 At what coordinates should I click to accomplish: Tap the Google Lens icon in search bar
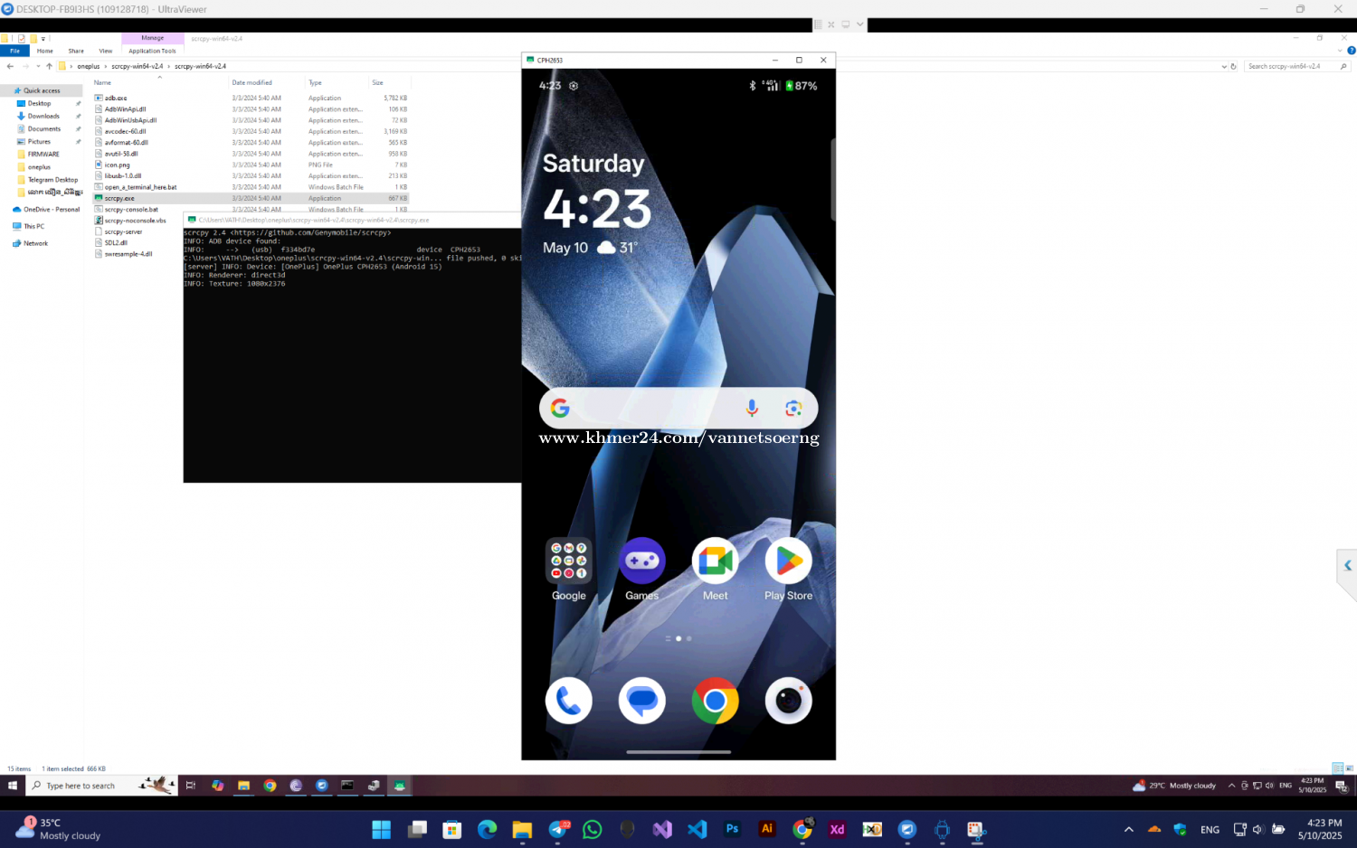click(793, 409)
